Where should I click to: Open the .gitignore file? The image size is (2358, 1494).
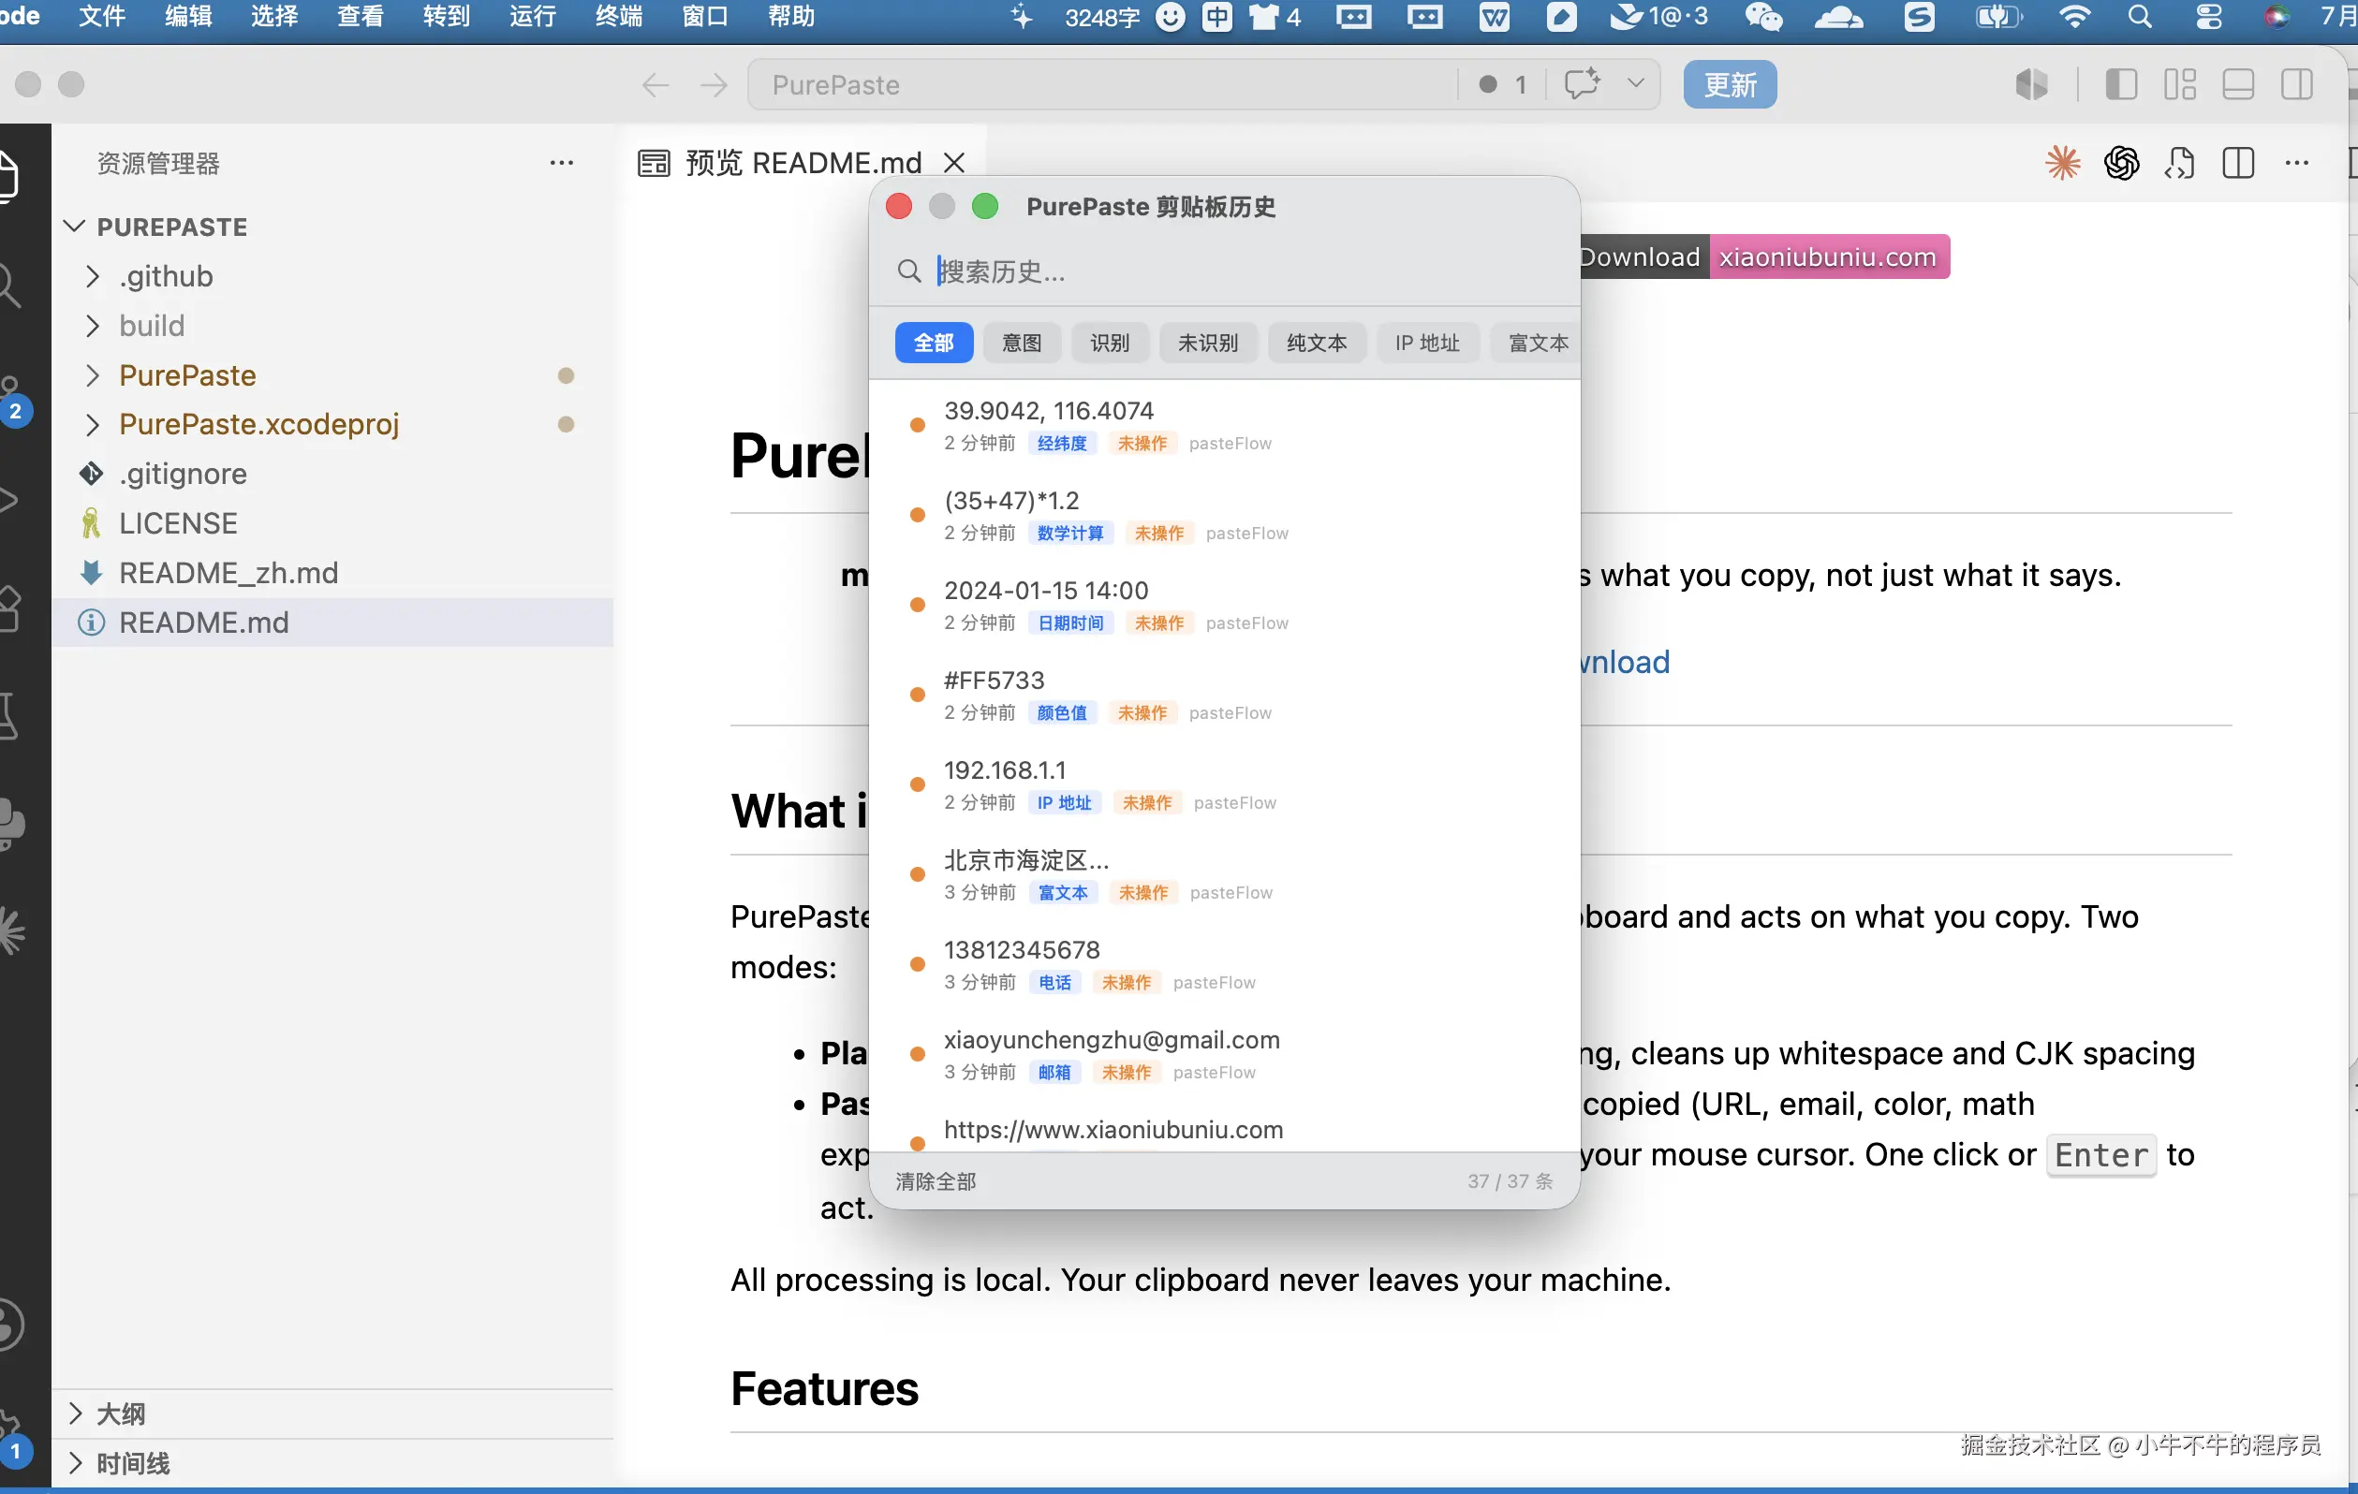pyautogui.click(x=333, y=474)
